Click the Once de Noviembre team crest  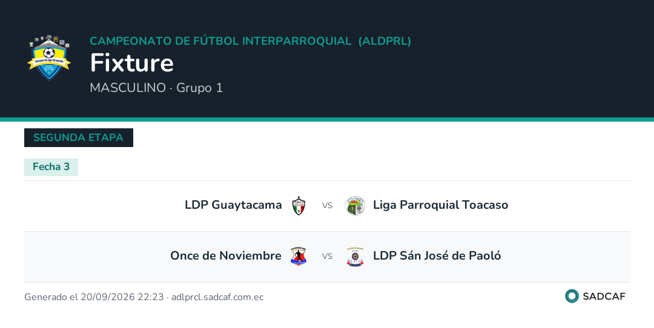pyautogui.click(x=299, y=257)
